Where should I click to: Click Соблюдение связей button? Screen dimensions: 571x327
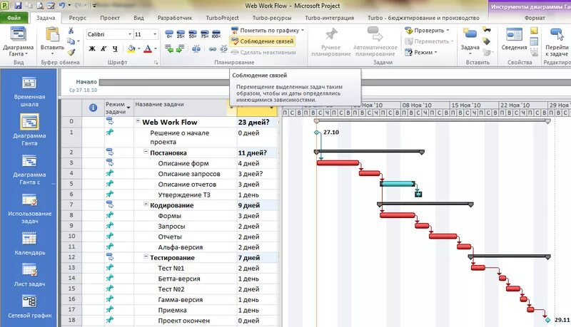(263, 41)
